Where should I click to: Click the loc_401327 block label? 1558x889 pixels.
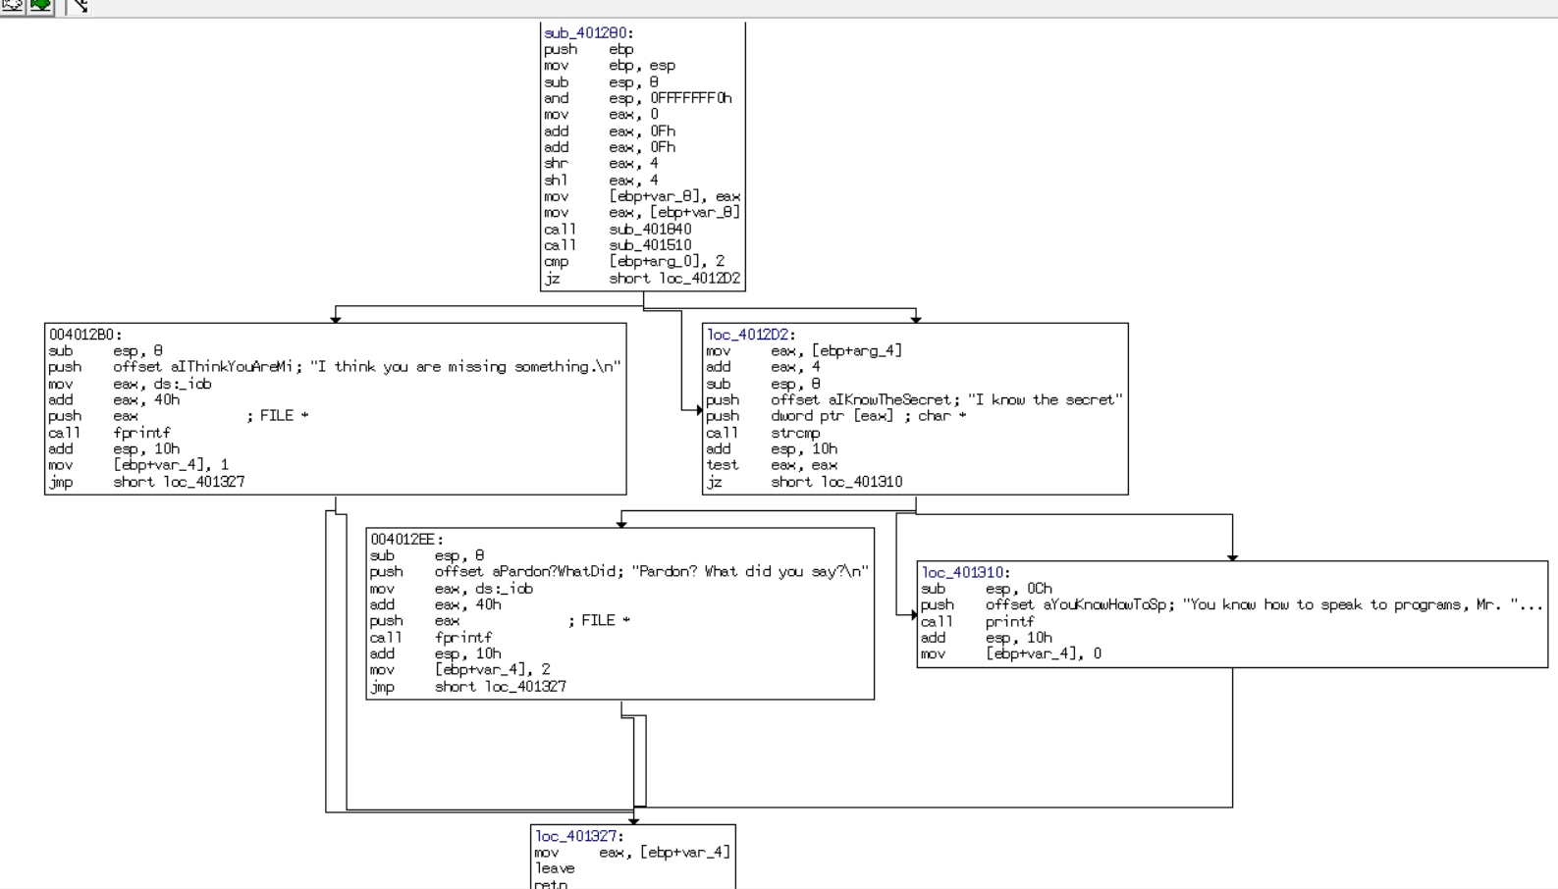[x=579, y=837]
